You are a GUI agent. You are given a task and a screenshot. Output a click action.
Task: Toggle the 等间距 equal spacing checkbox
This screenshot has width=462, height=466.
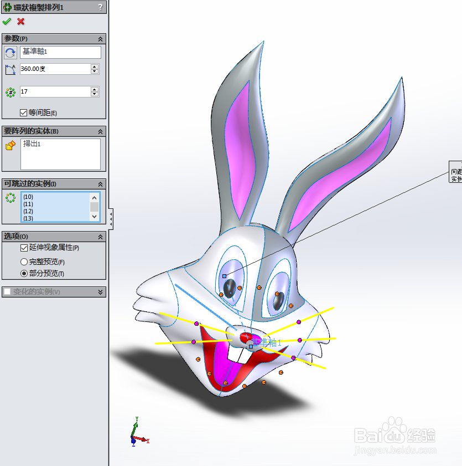[23, 112]
